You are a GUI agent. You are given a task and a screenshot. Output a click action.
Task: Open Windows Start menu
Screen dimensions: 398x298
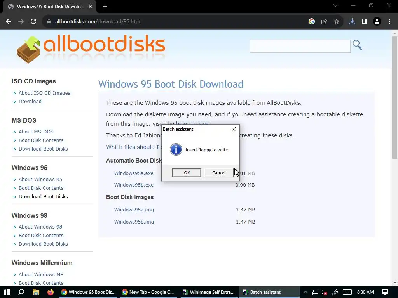click(7, 292)
